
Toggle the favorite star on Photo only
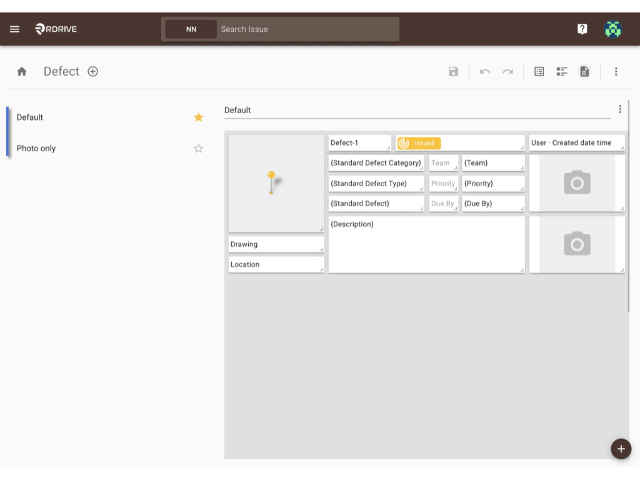click(x=198, y=148)
